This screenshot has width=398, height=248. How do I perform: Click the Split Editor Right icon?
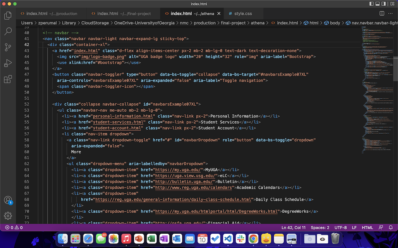(382, 14)
